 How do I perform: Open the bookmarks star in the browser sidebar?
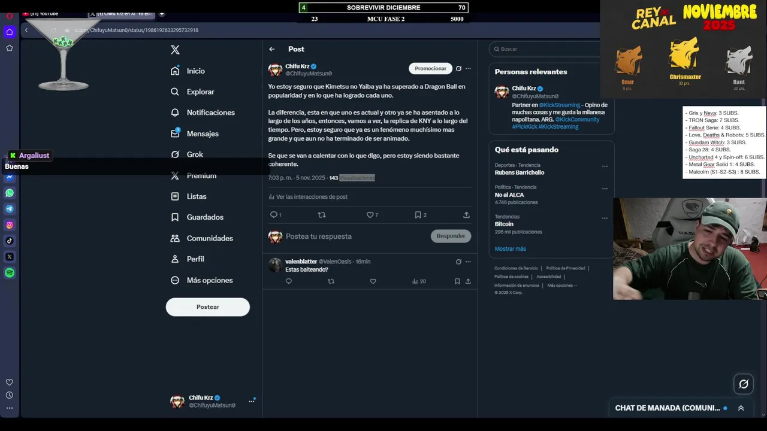click(x=10, y=48)
